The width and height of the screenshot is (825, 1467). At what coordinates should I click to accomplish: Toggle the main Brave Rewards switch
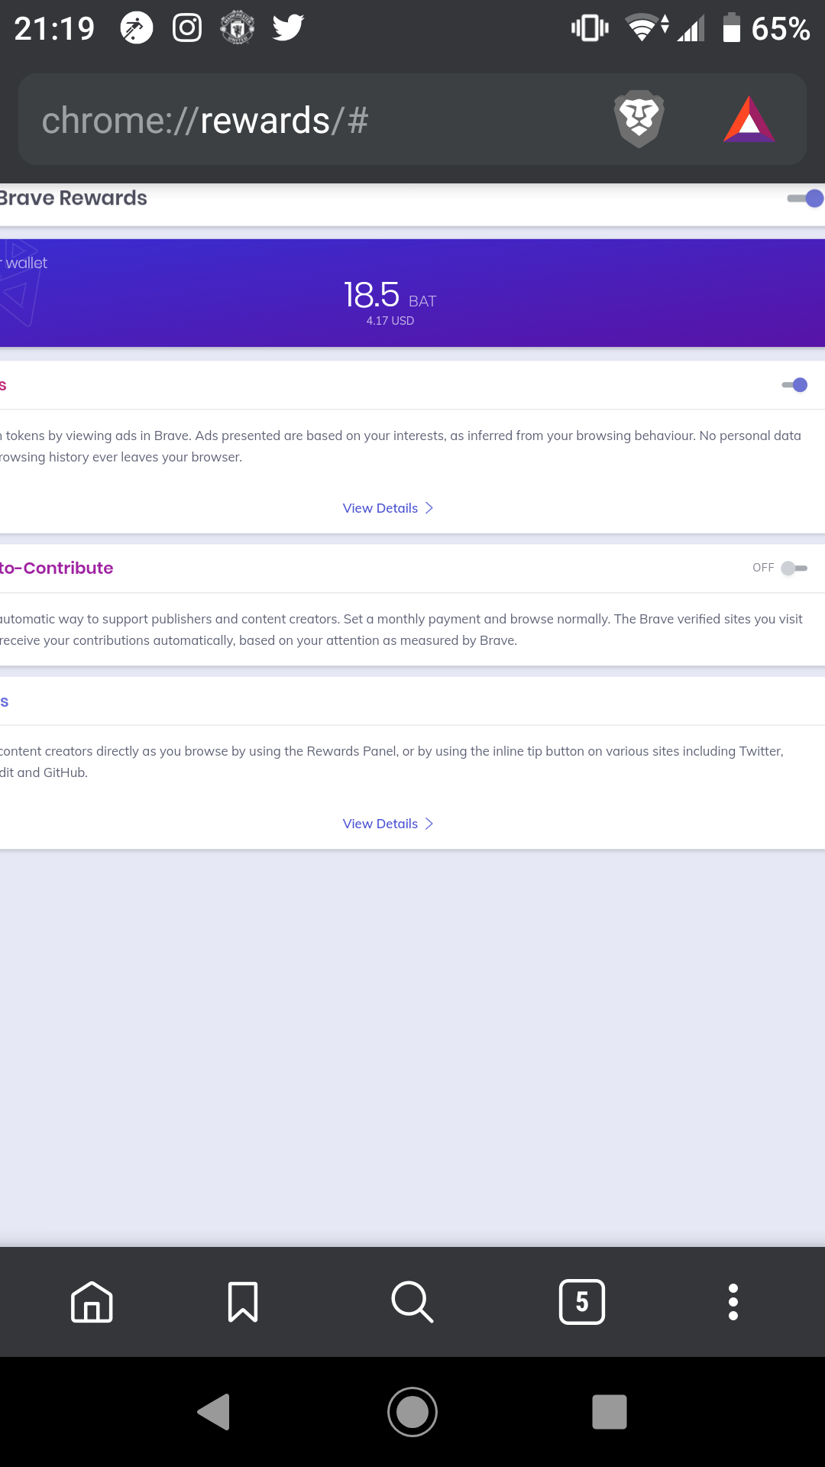tap(805, 199)
